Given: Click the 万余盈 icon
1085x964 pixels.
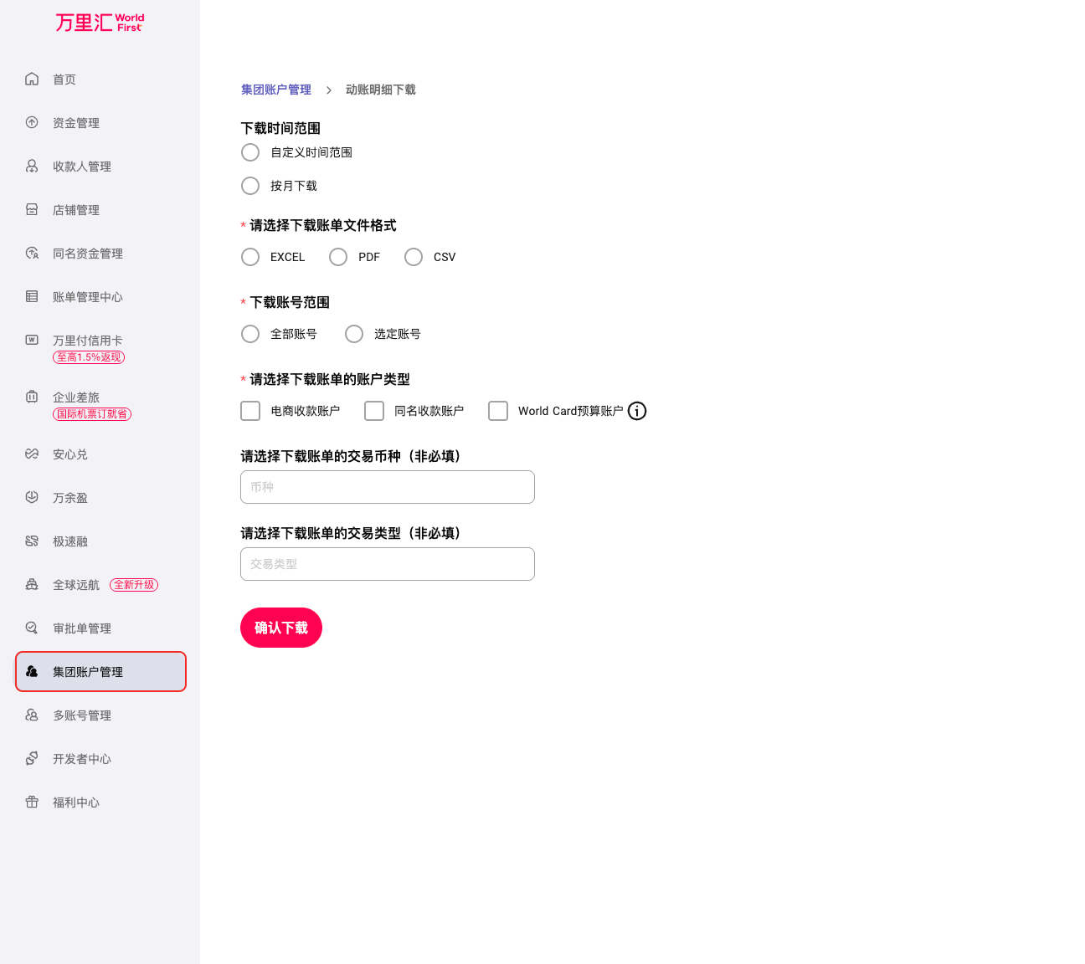Looking at the screenshot, I should pyautogui.click(x=32, y=497).
